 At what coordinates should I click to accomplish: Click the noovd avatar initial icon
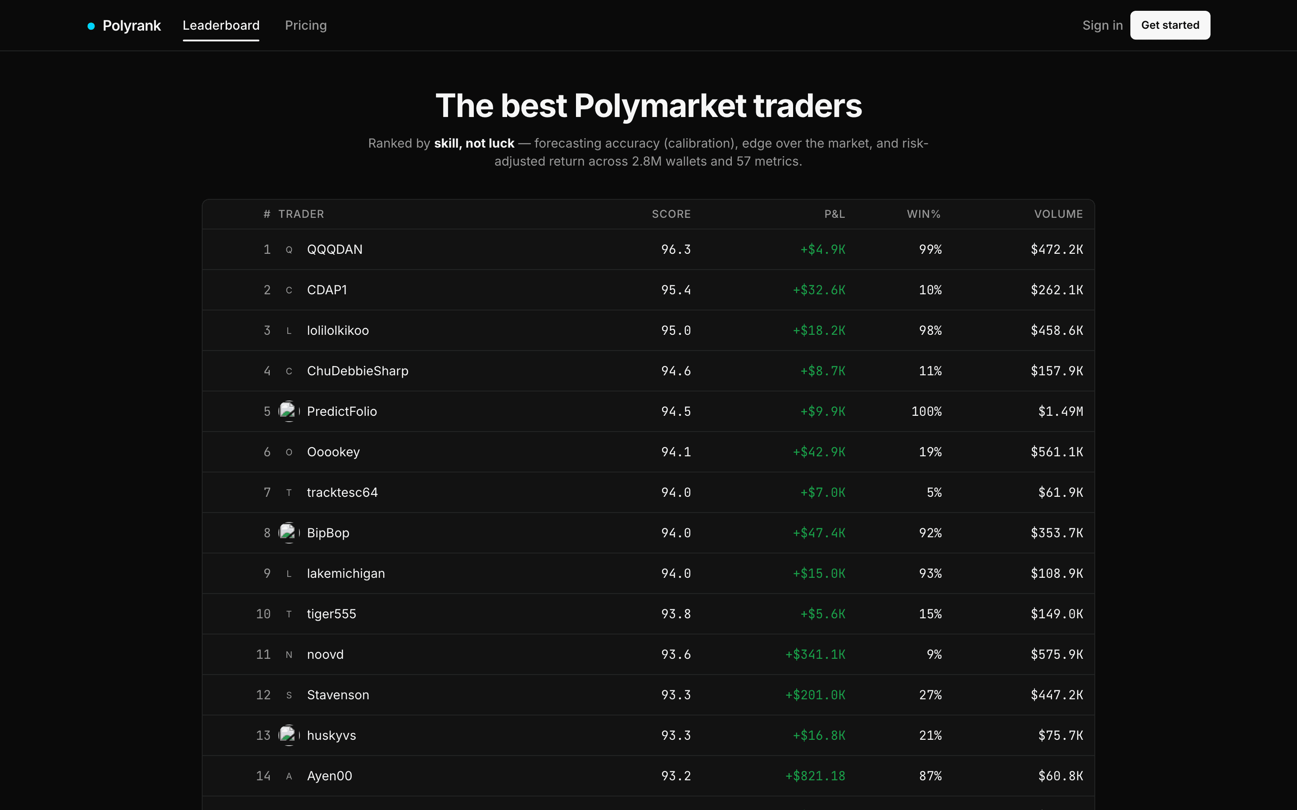click(x=289, y=655)
